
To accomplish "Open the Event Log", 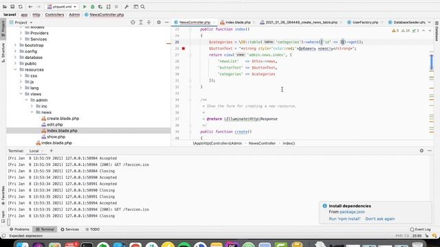I will [420, 229].
